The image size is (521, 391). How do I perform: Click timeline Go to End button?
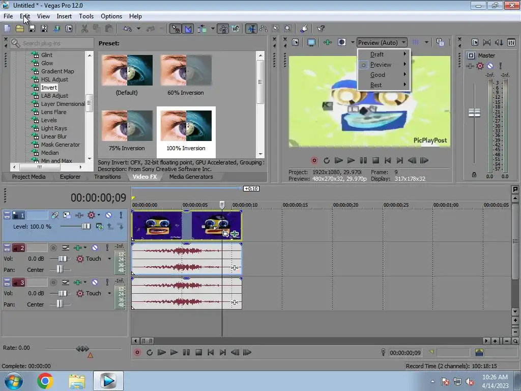[x=223, y=352]
